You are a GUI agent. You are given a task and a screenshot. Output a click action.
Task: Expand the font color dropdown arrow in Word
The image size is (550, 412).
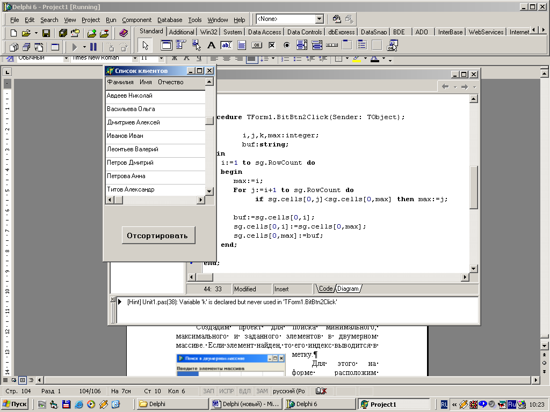[x=383, y=58]
